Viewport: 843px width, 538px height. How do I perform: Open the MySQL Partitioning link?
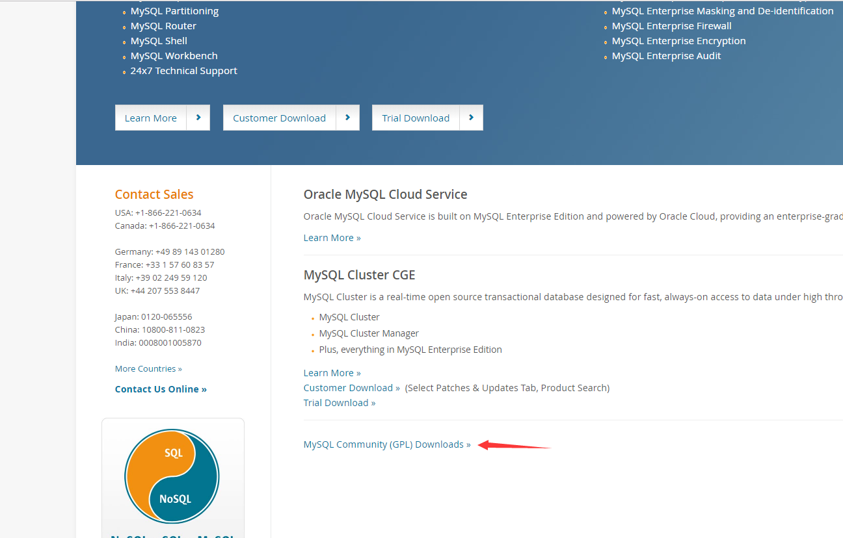pos(174,10)
